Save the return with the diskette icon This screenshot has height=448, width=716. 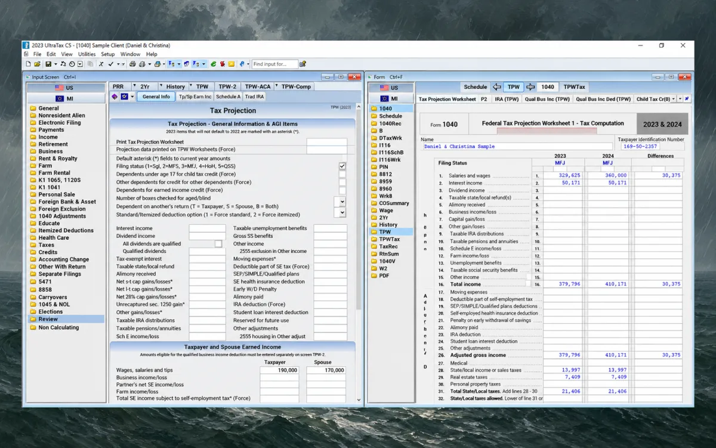[48, 64]
